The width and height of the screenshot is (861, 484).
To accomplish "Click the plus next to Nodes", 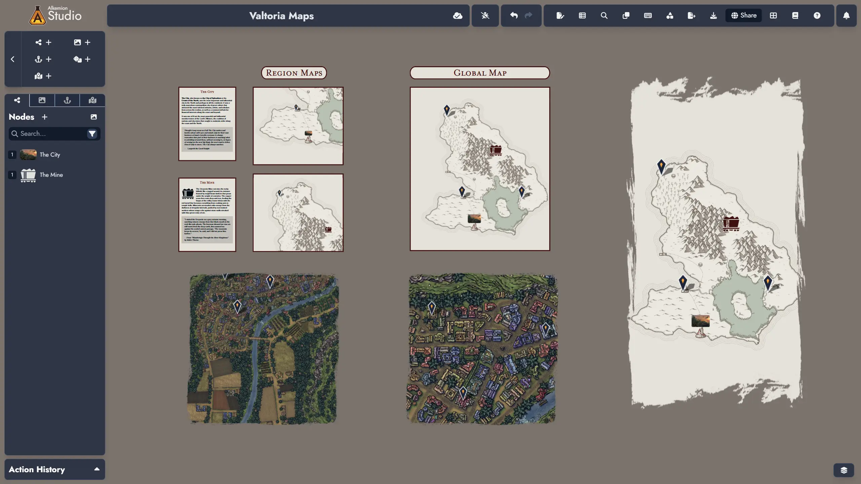I will click(44, 117).
